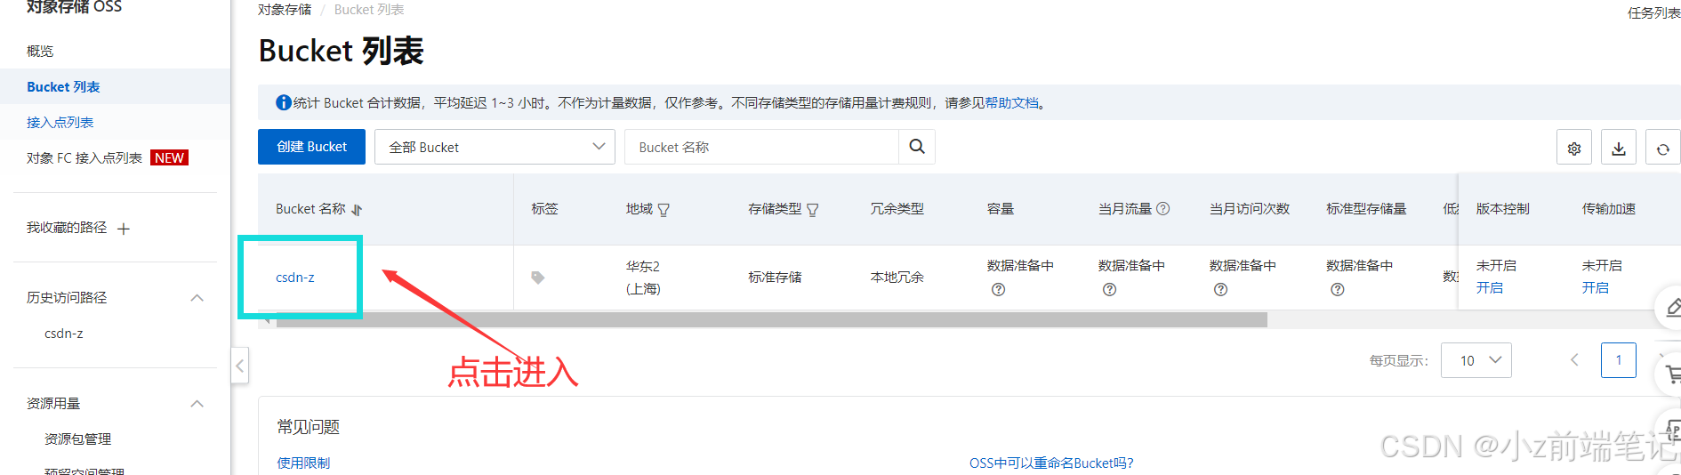Open the OSS中可以重命名Bucket吗 link
Image resolution: width=1681 pixels, height=475 pixels.
coord(1051,463)
